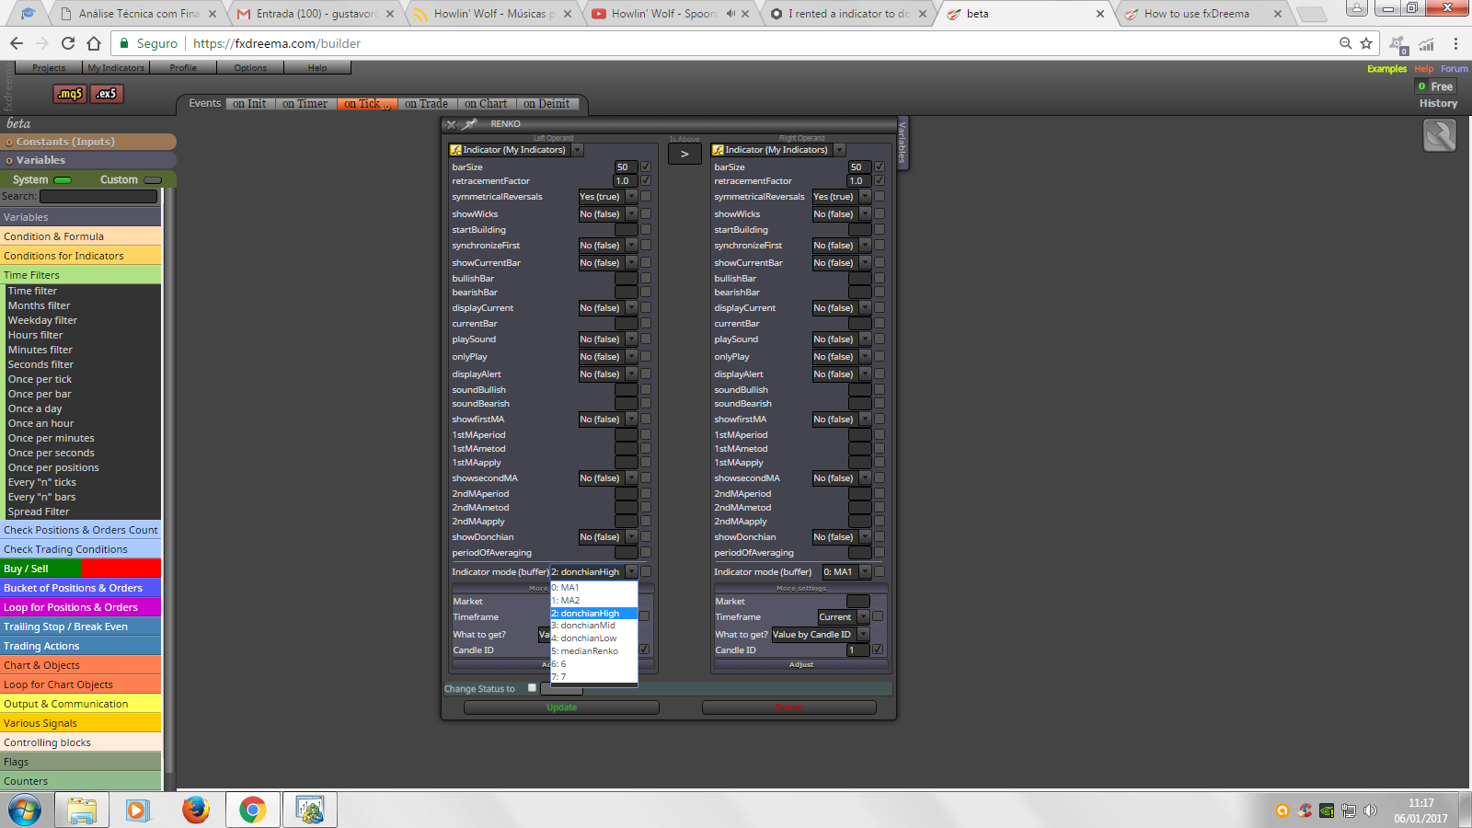
Task: Export project as .mq5 source
Action: pyautogui.click(x=70, y=93)
